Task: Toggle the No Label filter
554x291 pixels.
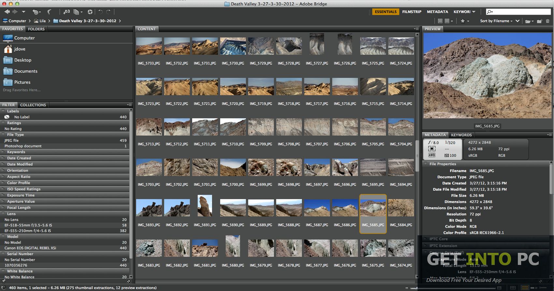Action: tap(65, 117)
